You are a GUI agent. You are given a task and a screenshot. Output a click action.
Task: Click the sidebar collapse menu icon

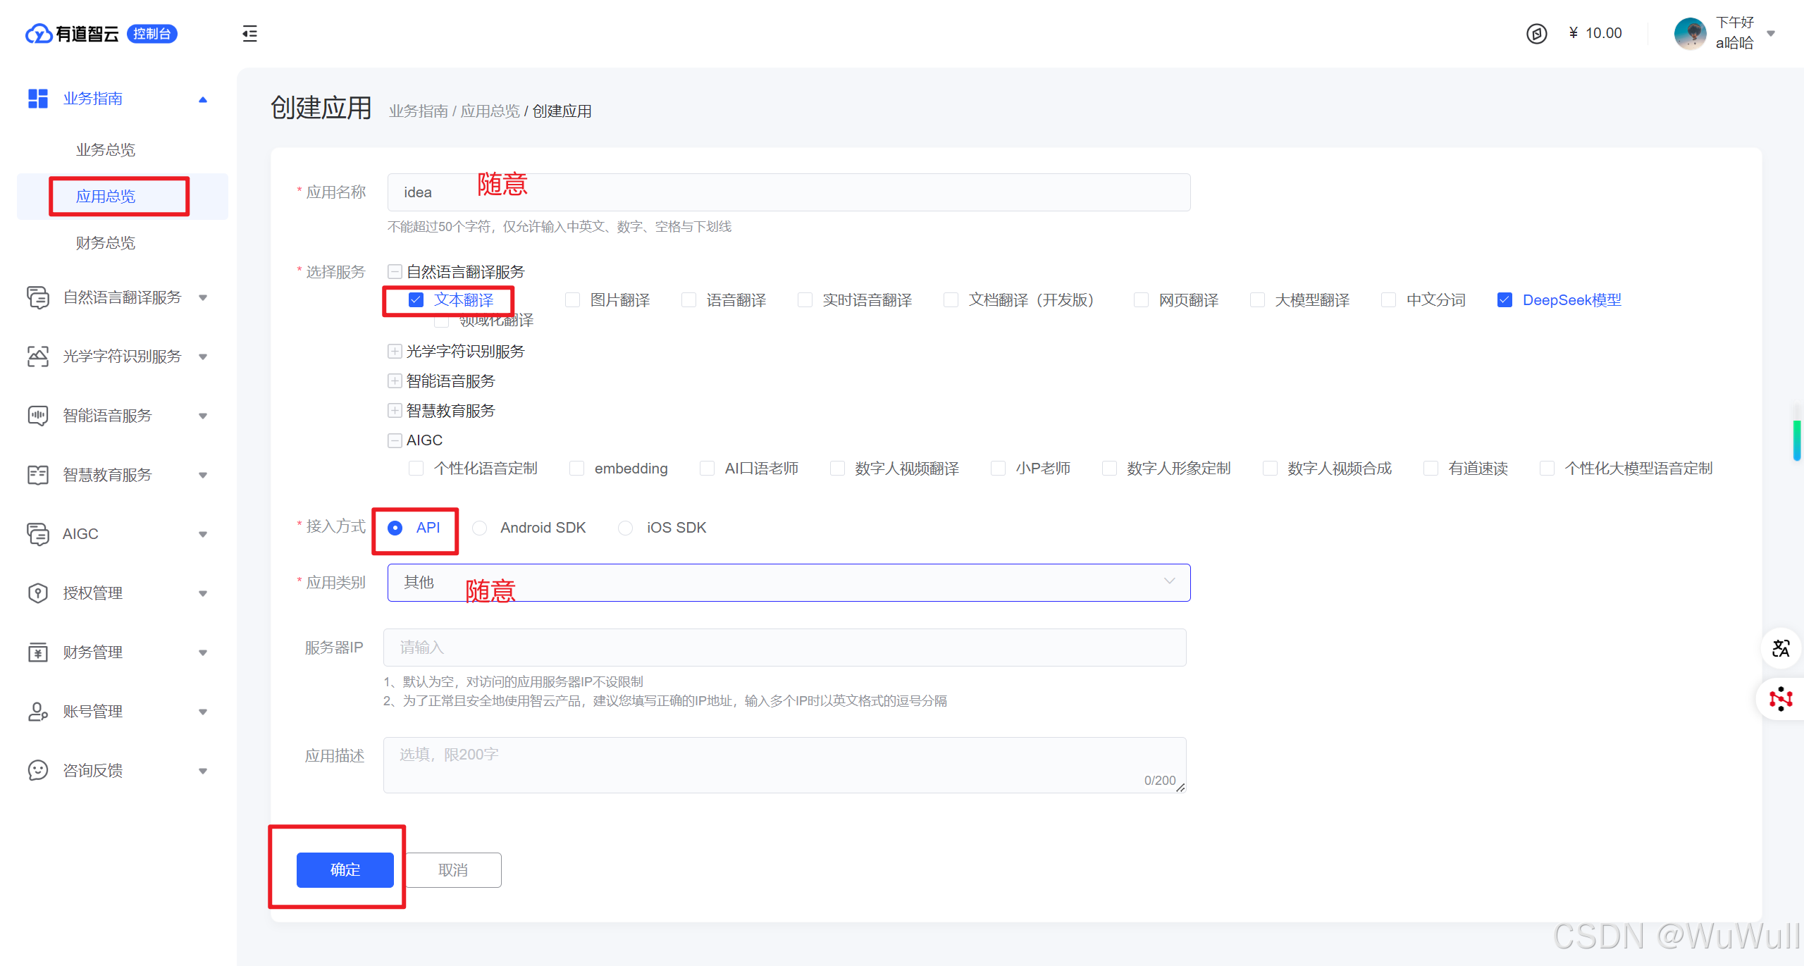coord(249,33)
